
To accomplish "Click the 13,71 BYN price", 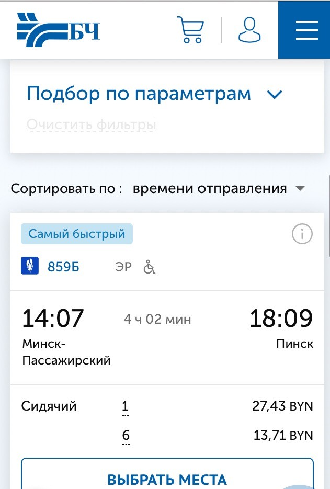I will pyautogui.click(x=282, y=436).
